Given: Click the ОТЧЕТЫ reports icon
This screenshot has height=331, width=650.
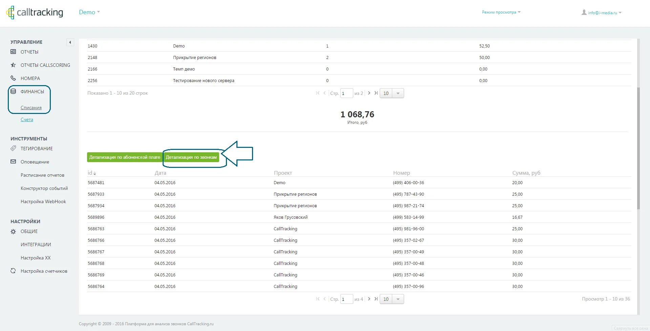Looking at the screenshot, I should [13, 52].
